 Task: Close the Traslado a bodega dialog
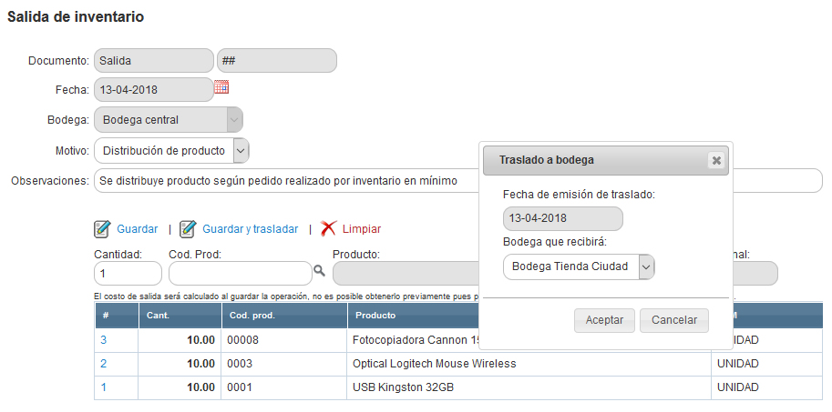pyautogui.click(x=716, y=160)
